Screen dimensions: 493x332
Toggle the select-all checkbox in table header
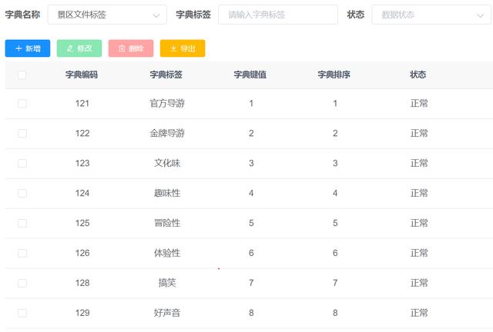pyautogui.click(x=22, y=75)
